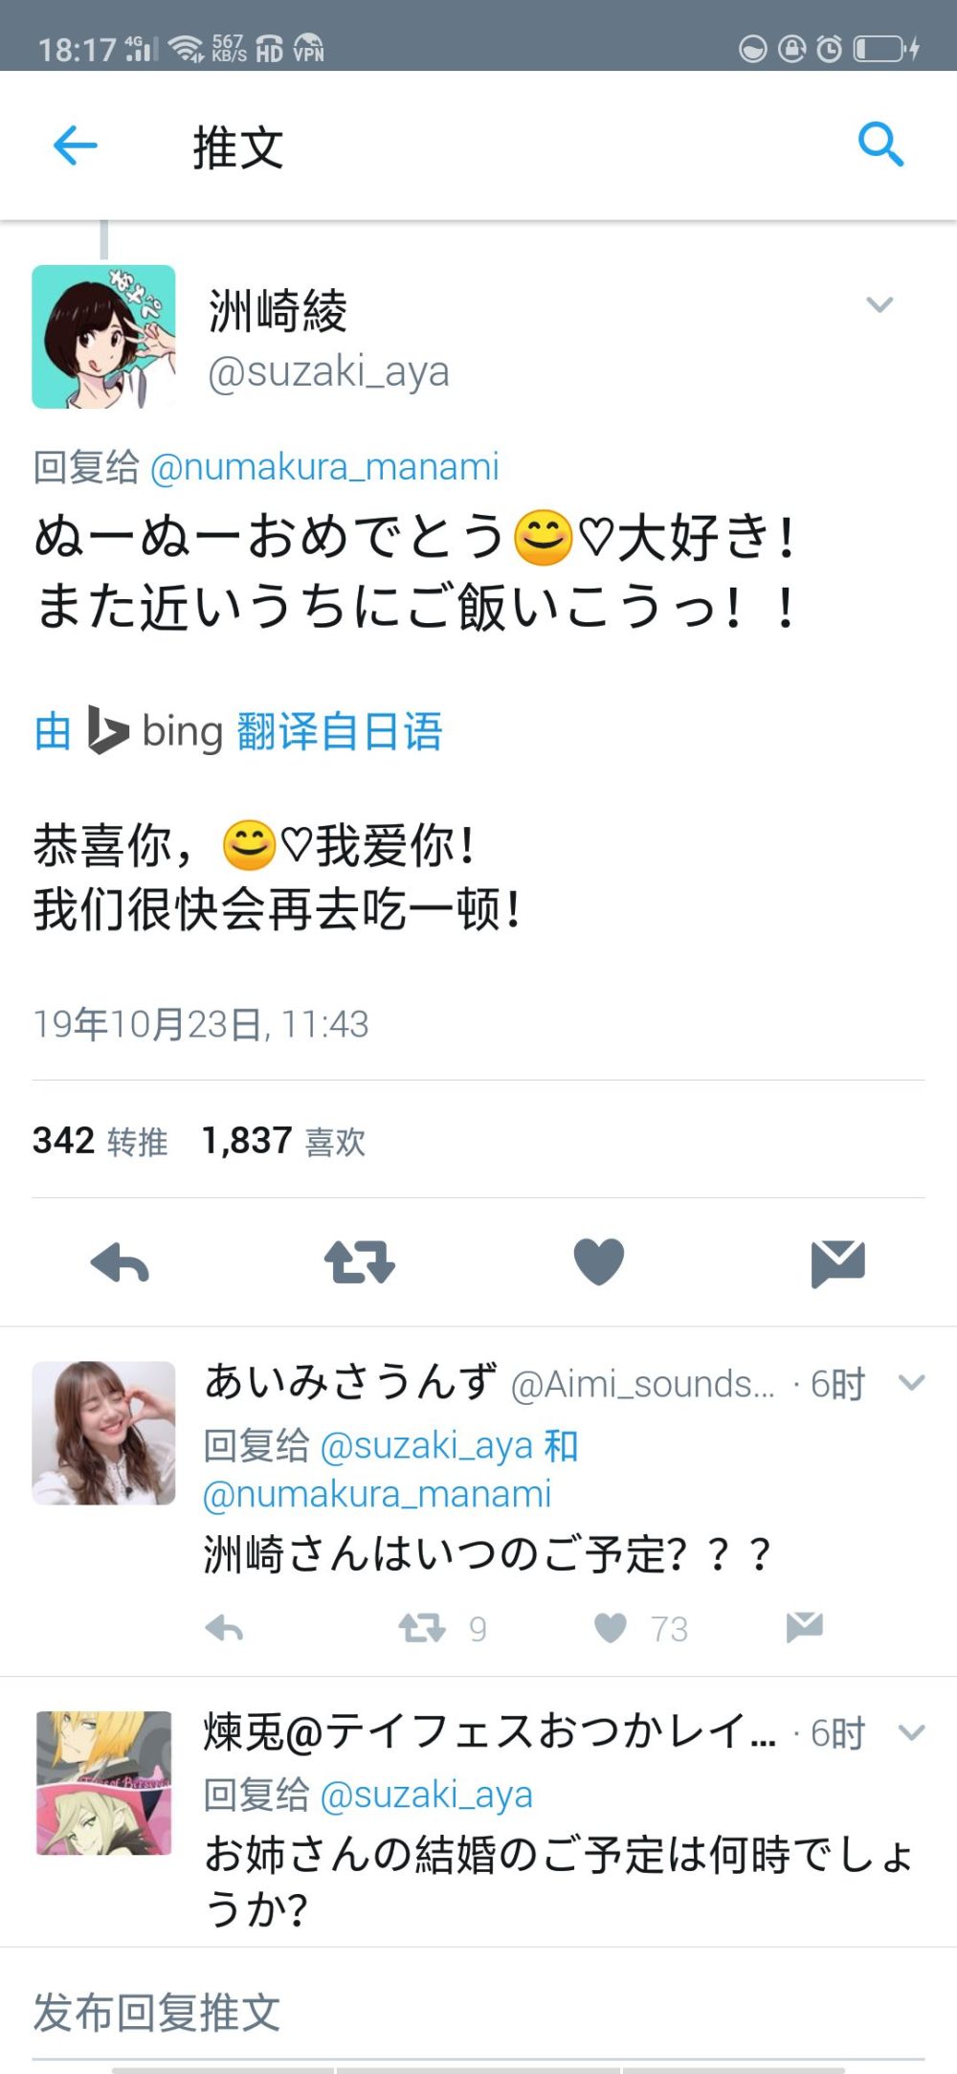Open search with the magnifier icon
The width and height of the screenshot is (957, 2074).
click(x=880, y=145)
